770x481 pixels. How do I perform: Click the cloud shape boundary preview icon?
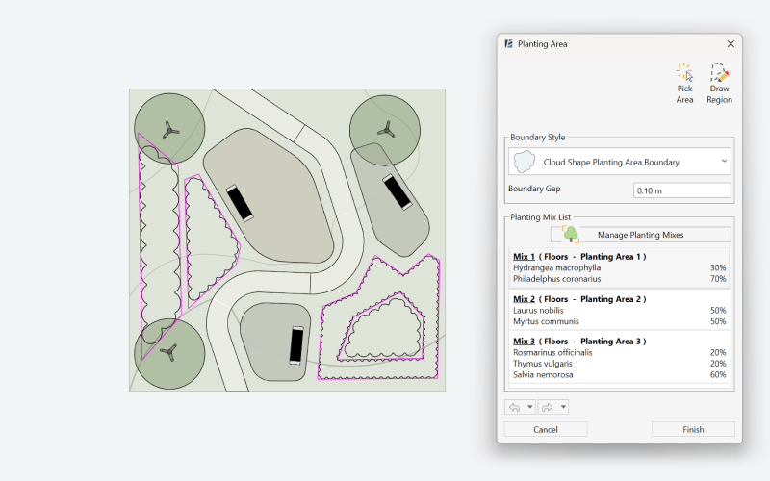click(525, 162)
